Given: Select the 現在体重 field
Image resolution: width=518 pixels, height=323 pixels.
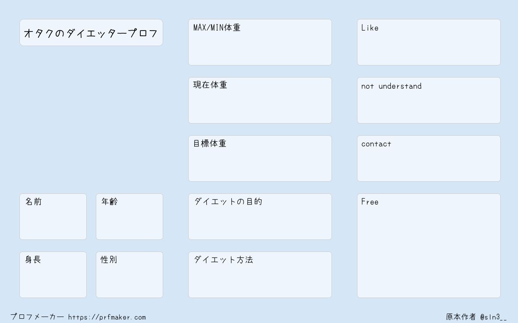Looking at the screenshot, I should [260, 100].
